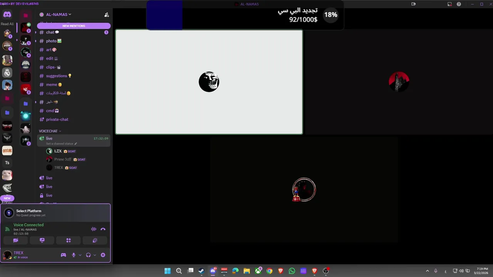Collapse the VOICECHAT category
Screen dimensions: 493x277
[x=50, y=131]
